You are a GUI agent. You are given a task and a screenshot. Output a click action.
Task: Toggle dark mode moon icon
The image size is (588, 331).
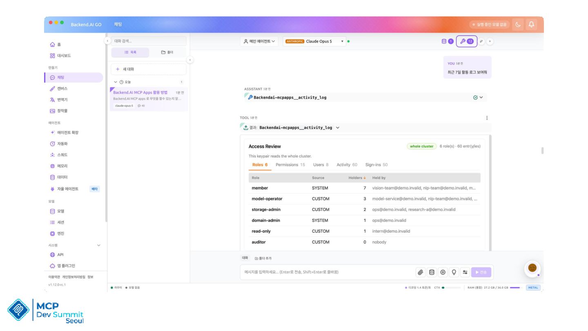click(518, 24)
